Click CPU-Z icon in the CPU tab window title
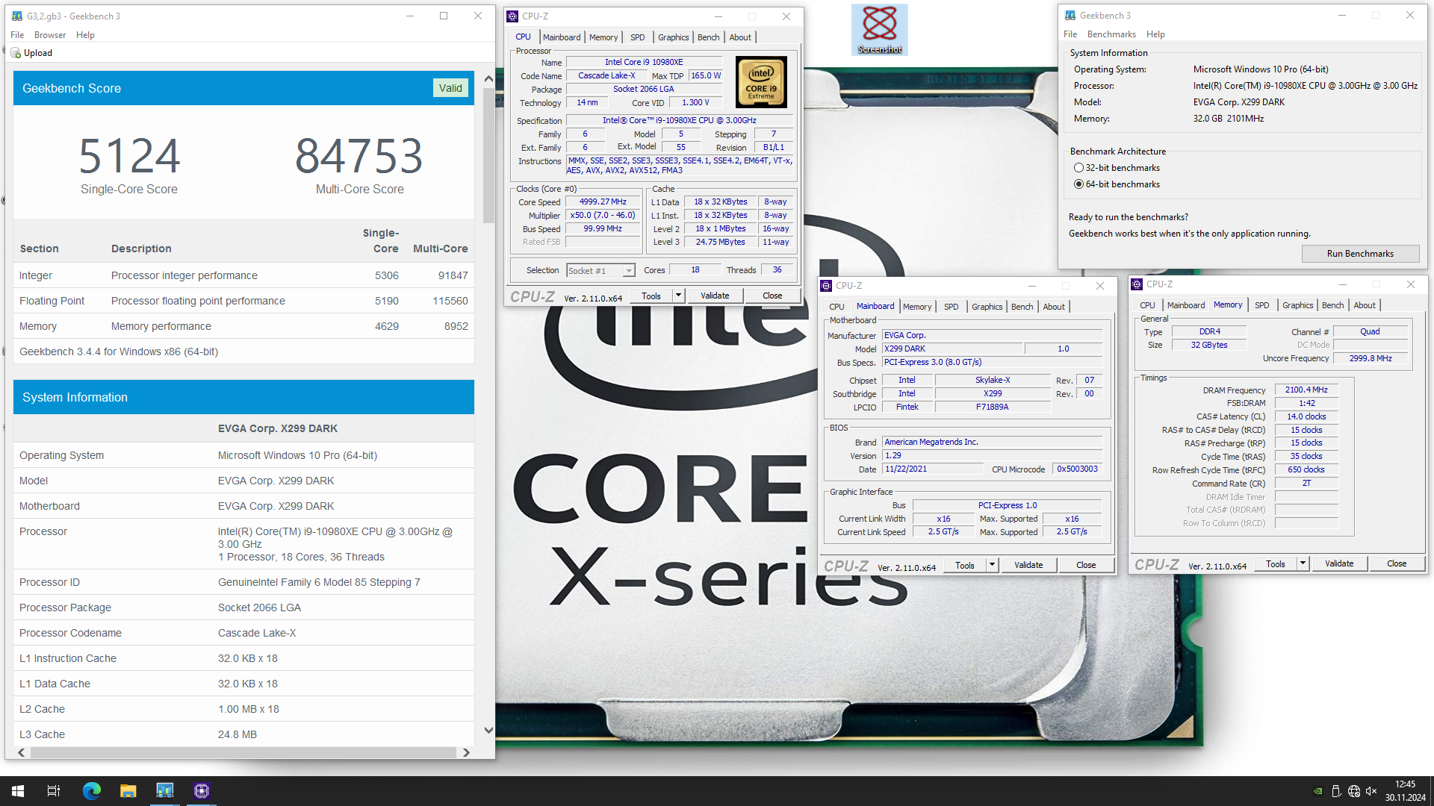The height and width of the screenshot is (806, 1434). click(x=512, y=16)
